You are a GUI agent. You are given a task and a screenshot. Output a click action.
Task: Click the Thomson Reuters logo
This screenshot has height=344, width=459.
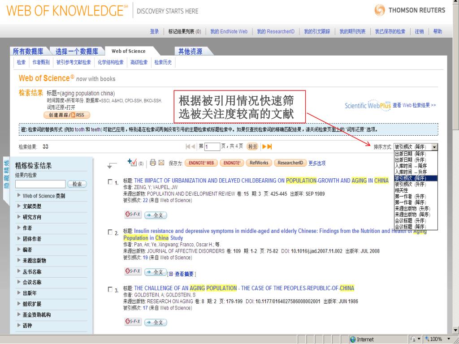tap(410, 10)
